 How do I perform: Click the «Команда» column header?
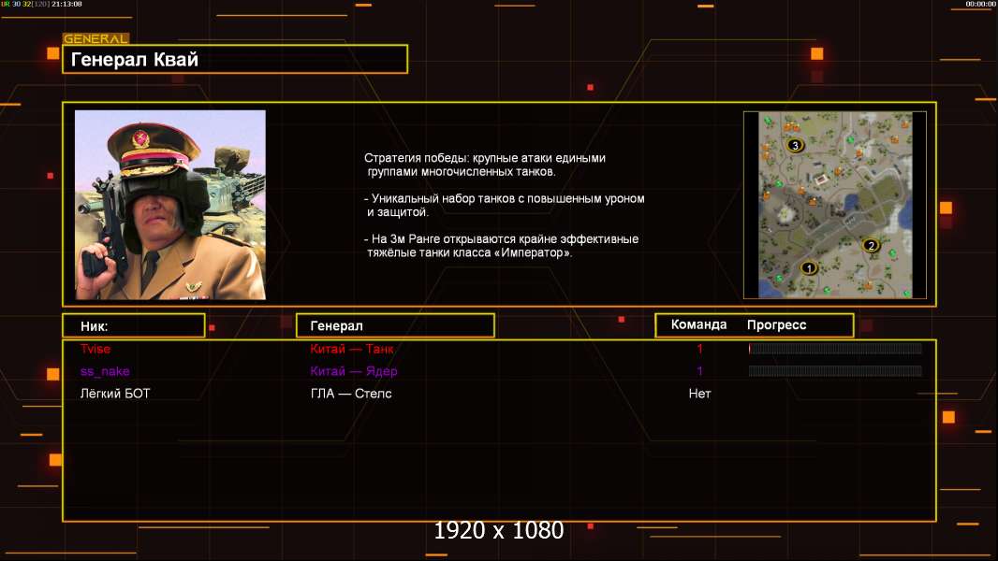tap(698, 325)
